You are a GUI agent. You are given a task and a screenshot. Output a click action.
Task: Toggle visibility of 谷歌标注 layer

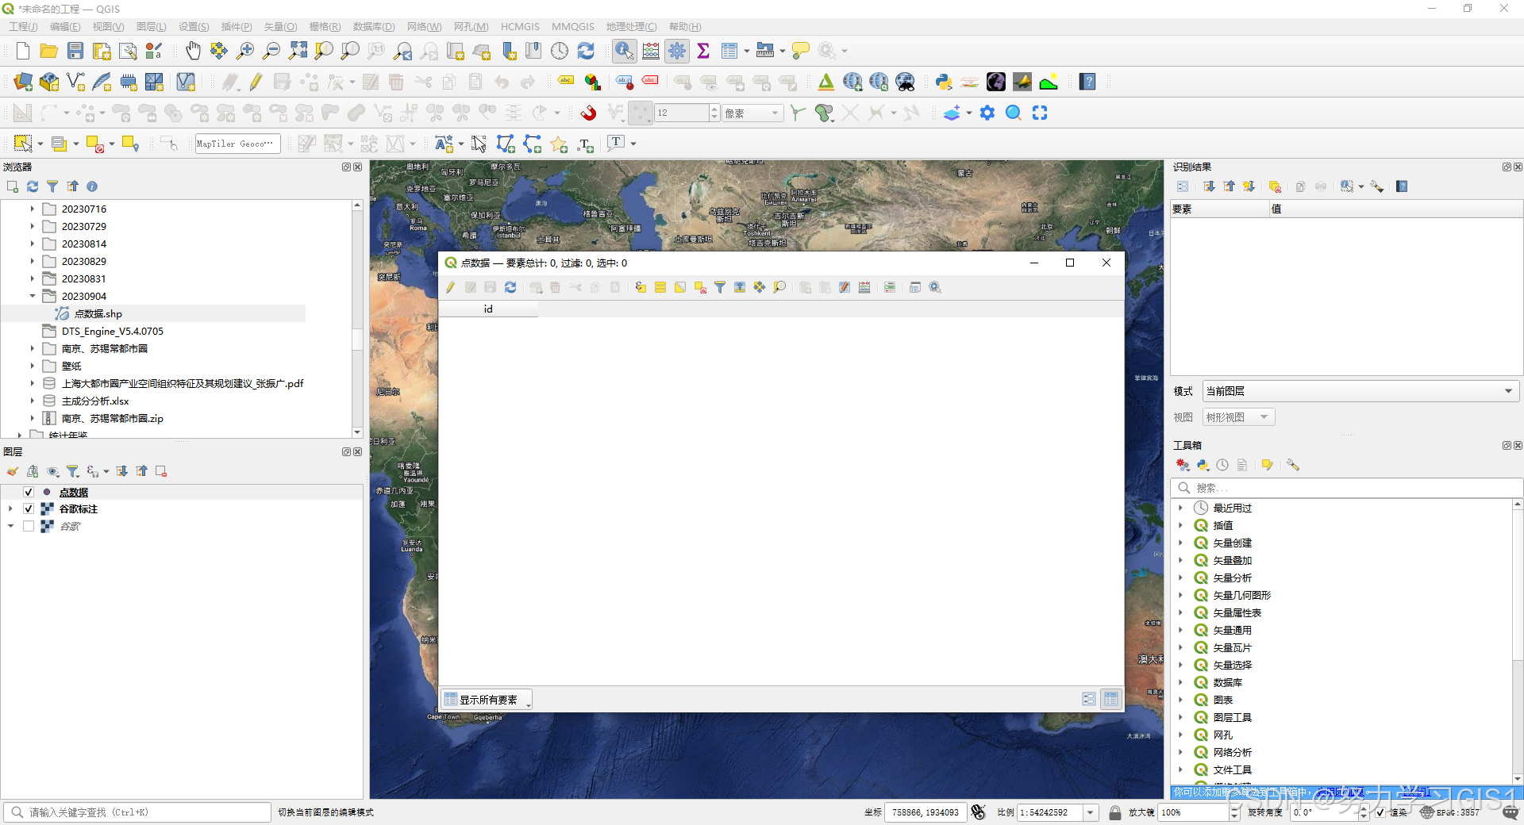pos(29,509)
